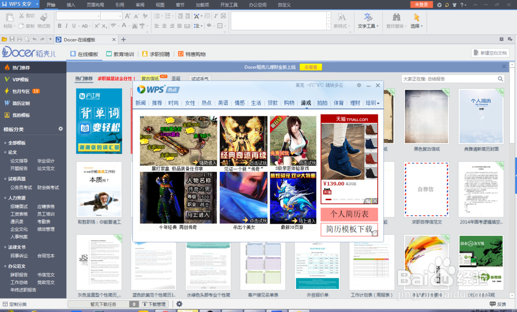The width and height of the screenshot is (517, 312).
Task: Apply superscript X² formatting
Action: pos(97,26)
